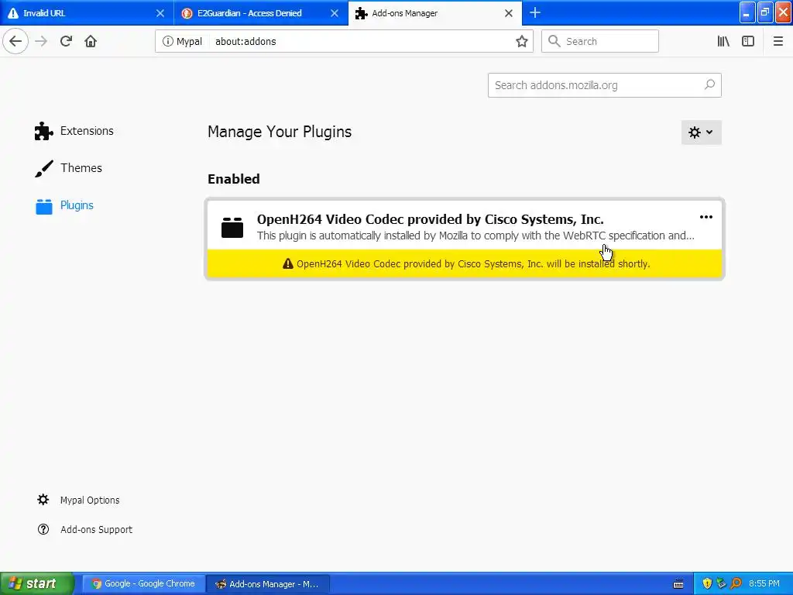Screen dimensions: 793x595
Task: Switch to Google Chrome taskbar window
Action: [x=143, y=583]
